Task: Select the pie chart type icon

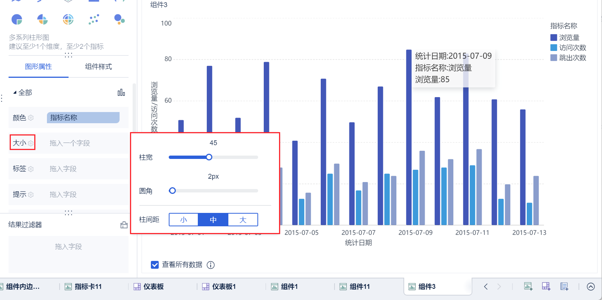Action: pyautogui.click(x=17, y=19)
